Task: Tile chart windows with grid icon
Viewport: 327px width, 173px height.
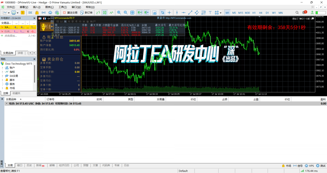Action: [132, 12]
